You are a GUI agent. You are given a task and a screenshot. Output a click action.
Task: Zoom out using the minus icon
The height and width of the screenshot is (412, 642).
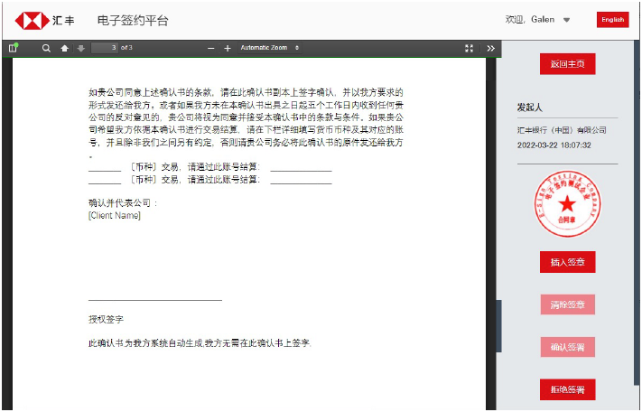tap(211, 48)
